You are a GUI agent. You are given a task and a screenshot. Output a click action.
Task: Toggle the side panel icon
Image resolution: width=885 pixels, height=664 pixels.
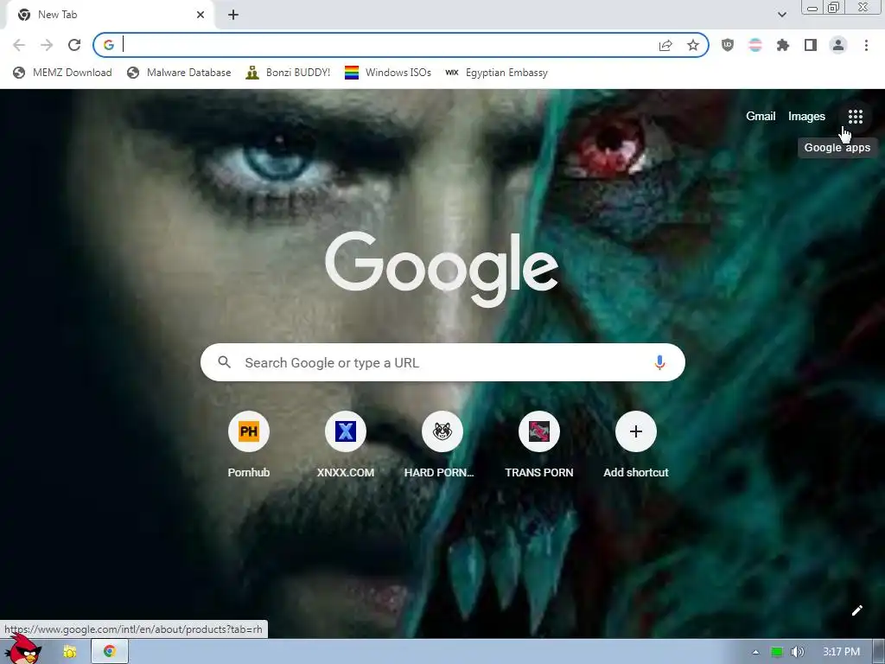pyautogui.click(x=810, y=45)
